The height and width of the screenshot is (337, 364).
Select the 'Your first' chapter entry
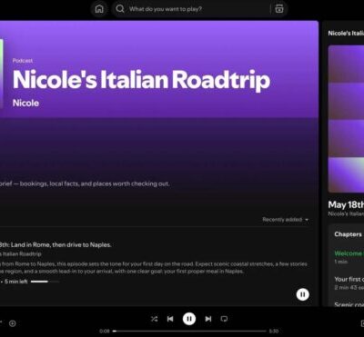(349, 282)
